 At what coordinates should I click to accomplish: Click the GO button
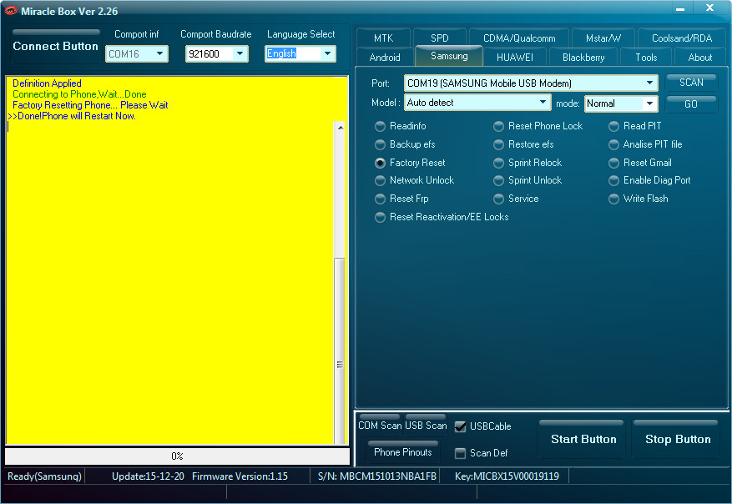(691, 104)
